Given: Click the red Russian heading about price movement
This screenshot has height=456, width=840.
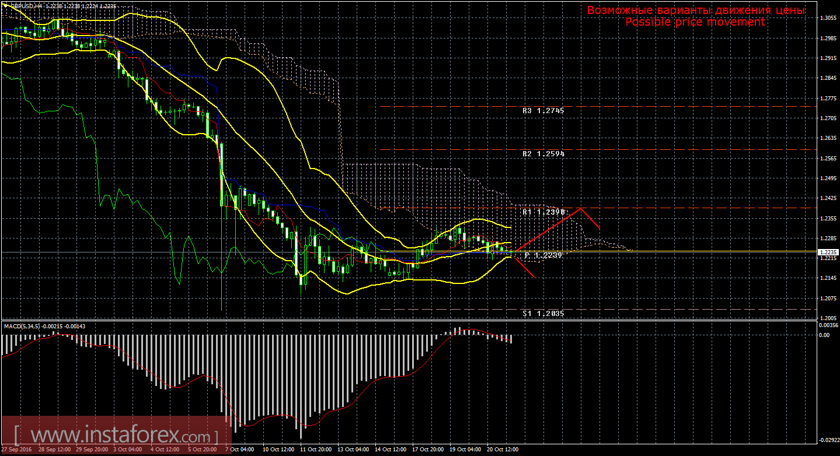Looking at the screenshot, I should coord(696,10).
